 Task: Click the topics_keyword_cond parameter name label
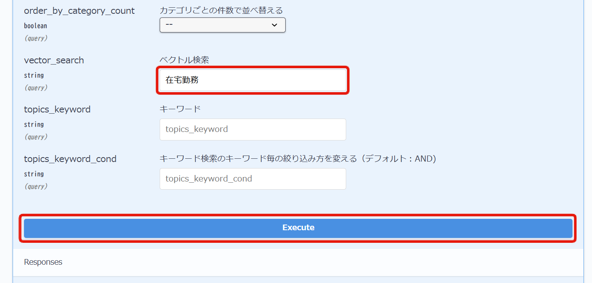(x=70, y=159)
